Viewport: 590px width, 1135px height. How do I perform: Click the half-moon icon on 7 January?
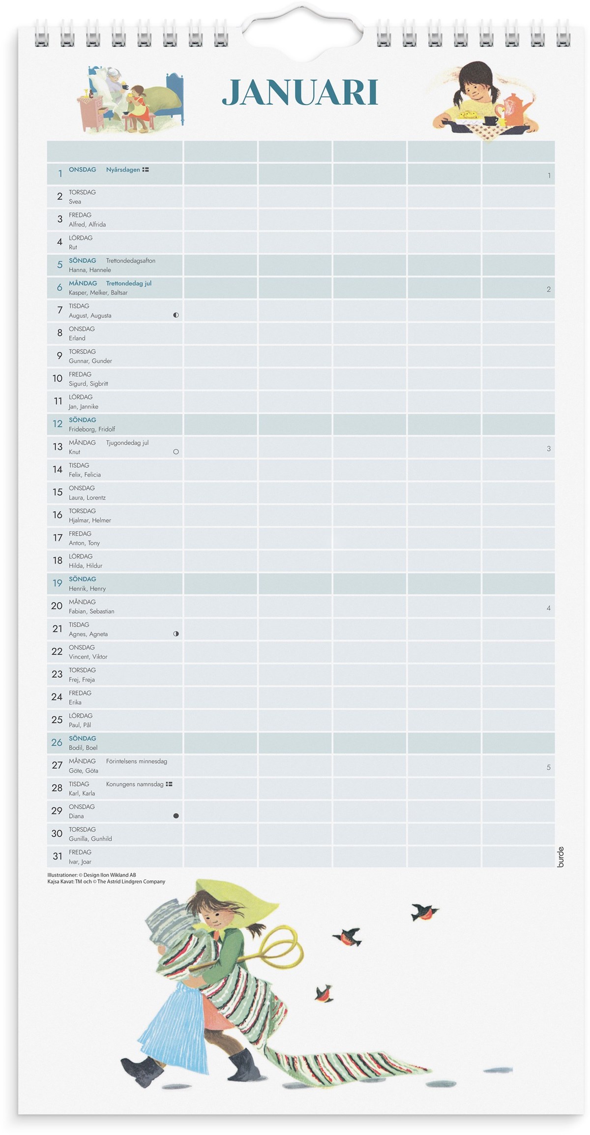pos(176,315)
